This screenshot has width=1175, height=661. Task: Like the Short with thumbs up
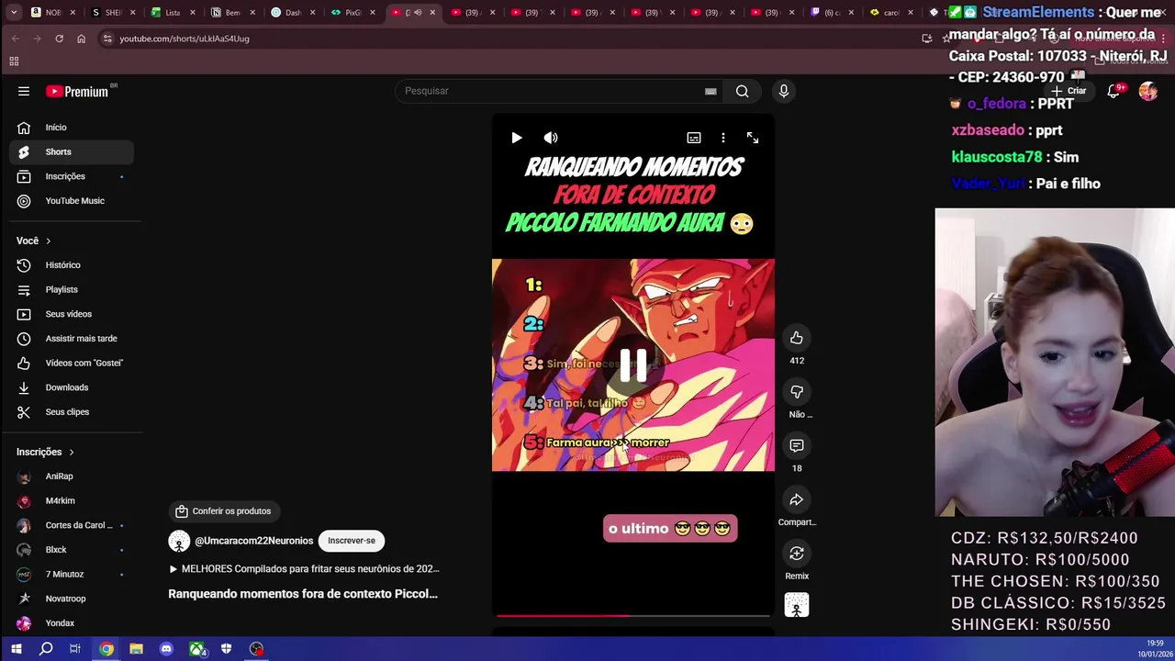pyautogui.click(x=797, y=338)
